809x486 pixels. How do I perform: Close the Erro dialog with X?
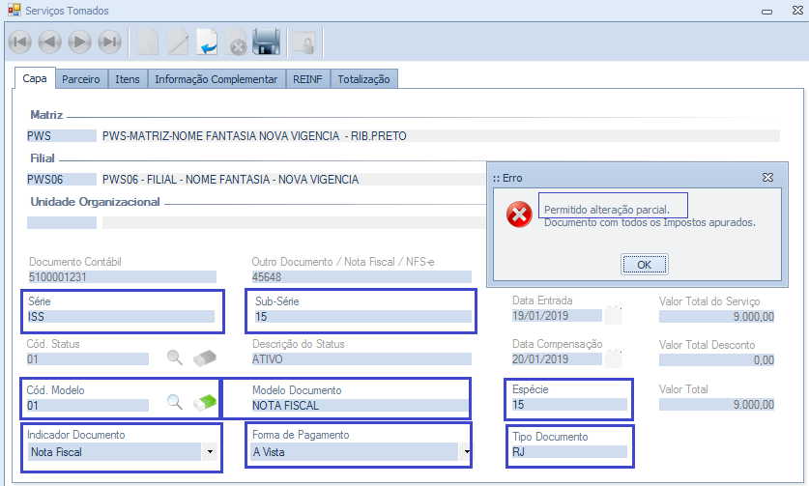[x=767, y=178]
